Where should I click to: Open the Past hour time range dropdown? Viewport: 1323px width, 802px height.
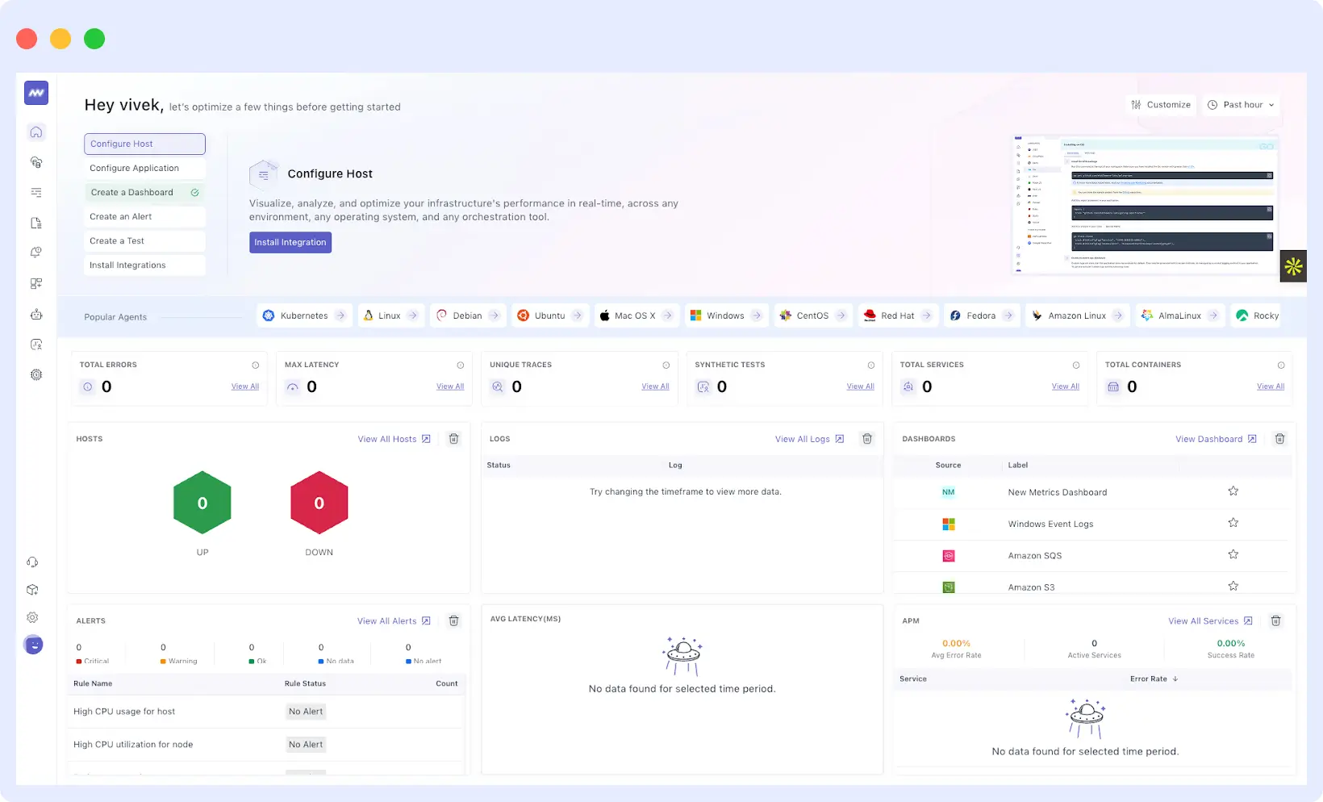[1242, 105]
